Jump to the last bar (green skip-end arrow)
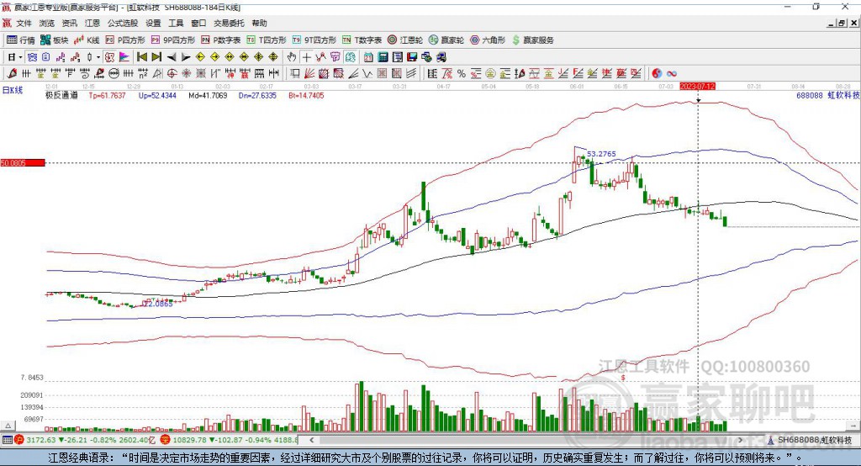The width and height of the screenshot is (861, 466). click(x=156, y=57)
